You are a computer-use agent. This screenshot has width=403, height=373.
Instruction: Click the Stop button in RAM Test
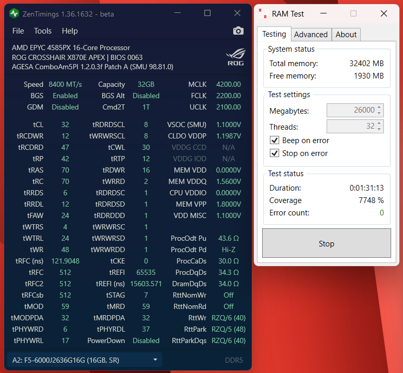click(x=327, y=243)
